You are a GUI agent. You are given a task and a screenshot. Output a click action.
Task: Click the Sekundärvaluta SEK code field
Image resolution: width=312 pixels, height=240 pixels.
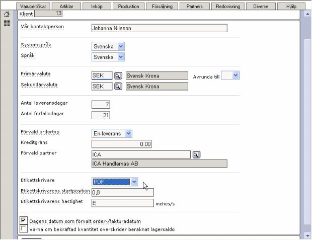click(102, 87)
